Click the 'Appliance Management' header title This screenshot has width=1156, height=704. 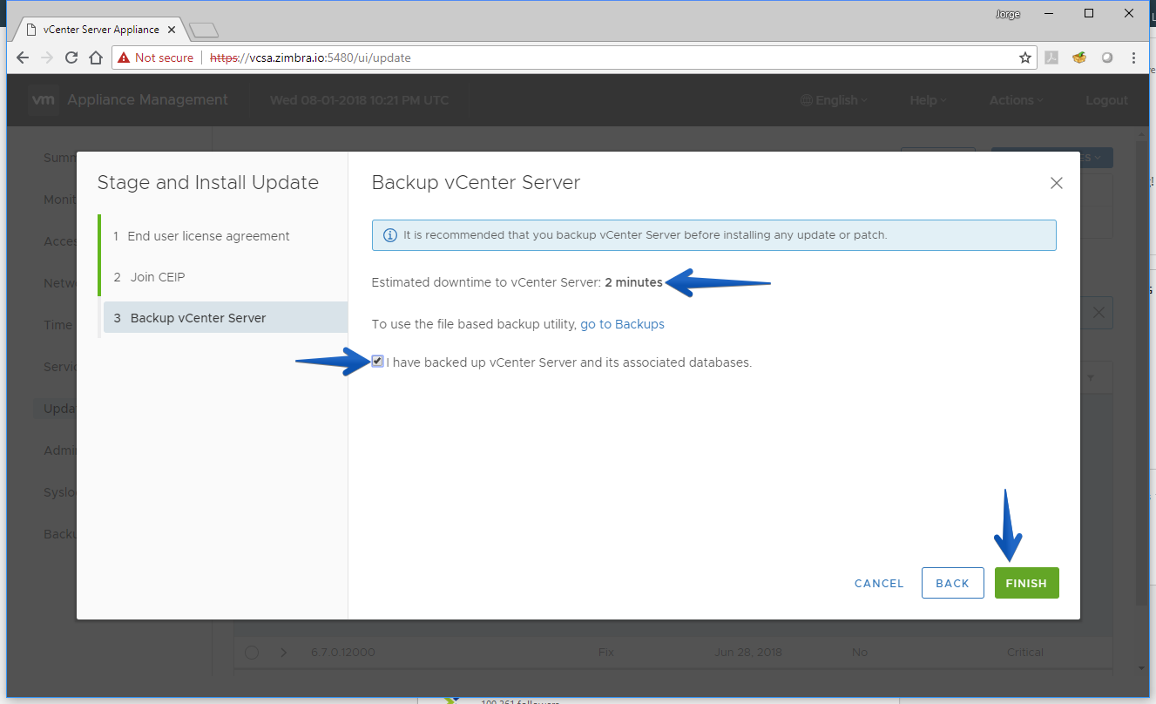point(147,99)
